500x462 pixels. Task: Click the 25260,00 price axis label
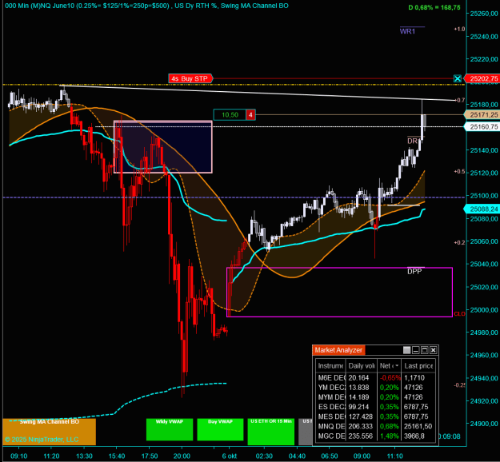coord(484,14)
